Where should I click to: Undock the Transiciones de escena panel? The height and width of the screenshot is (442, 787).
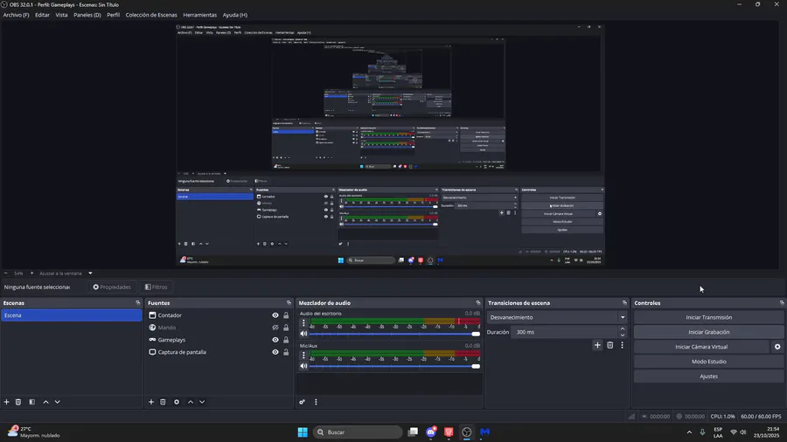pyautogui.click(x=624, y=303)
